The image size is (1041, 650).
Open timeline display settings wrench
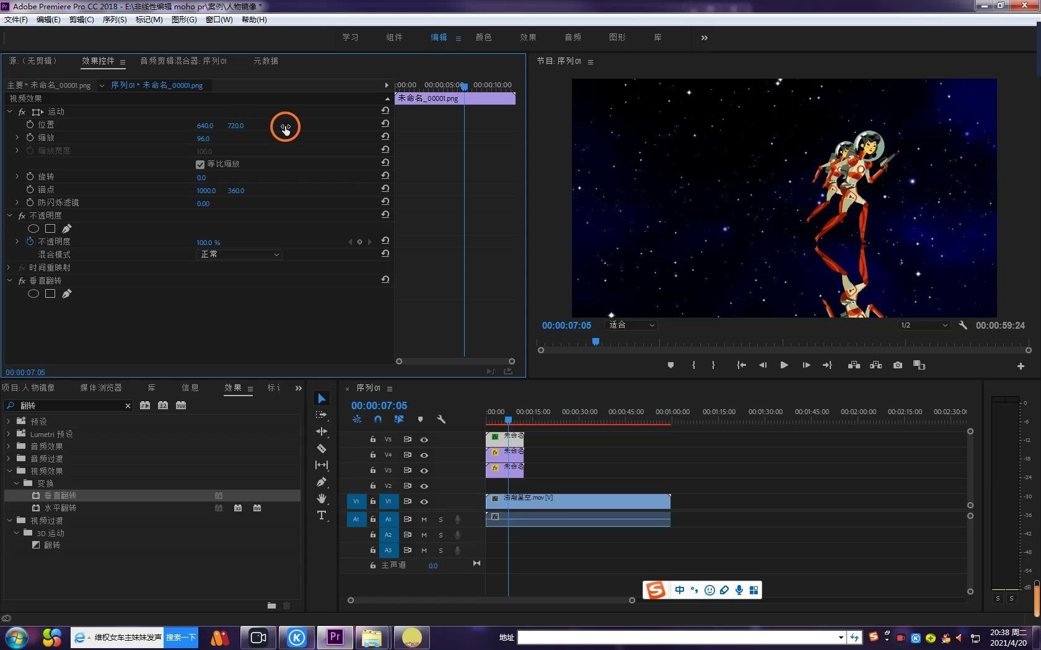click(441, 420)
